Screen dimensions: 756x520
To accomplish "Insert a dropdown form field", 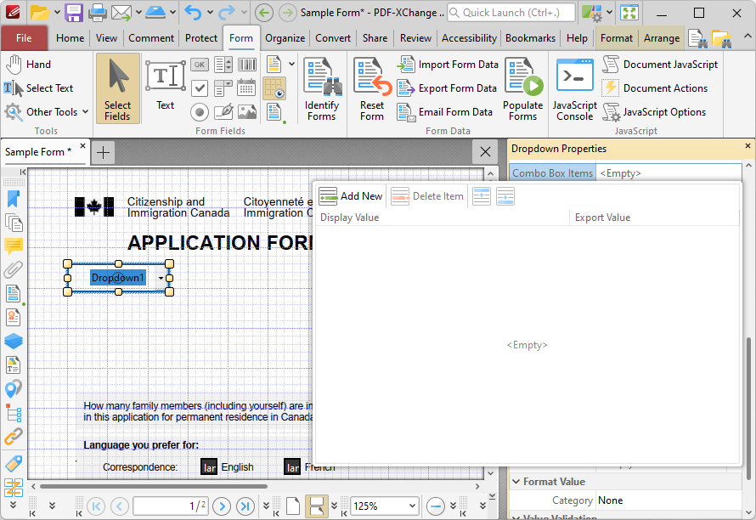I will tap(223, 88).
